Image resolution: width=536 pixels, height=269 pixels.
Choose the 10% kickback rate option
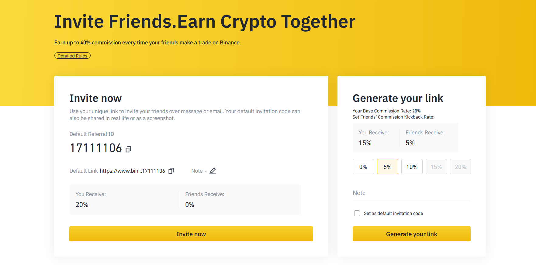pos(412,167)
